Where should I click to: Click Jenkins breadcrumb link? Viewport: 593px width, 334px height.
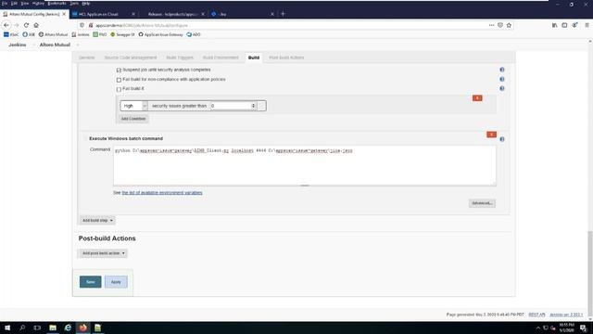pos(18,45)
